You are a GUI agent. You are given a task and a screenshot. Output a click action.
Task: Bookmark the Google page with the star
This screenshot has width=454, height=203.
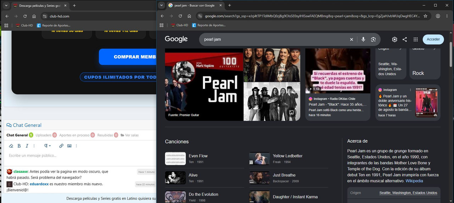pos(425,16)
